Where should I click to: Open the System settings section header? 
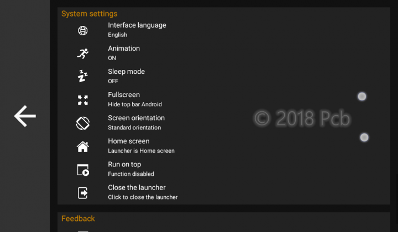(90, 14)
